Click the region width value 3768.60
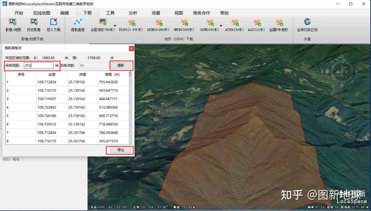371x211 pixels. pos(94,58)
